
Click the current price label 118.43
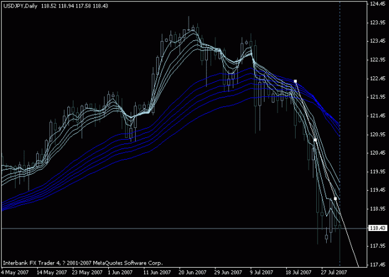coord(377,228)
